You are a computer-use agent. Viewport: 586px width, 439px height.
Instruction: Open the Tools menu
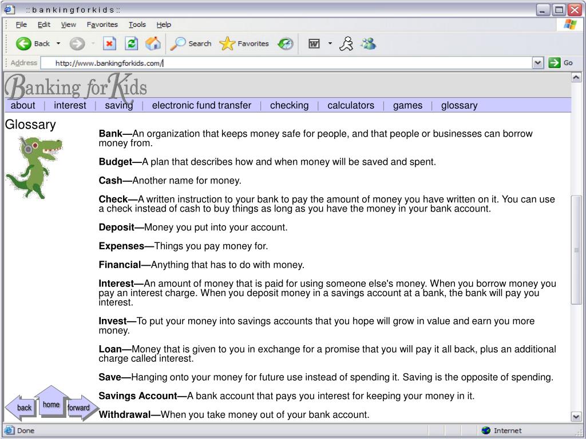(137, 25)
